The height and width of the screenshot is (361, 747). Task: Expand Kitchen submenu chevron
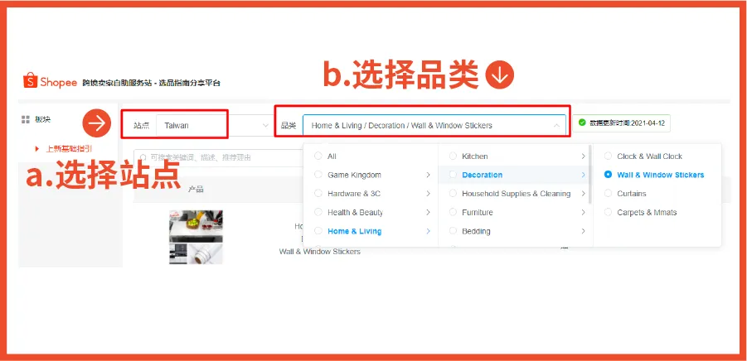coord(583,156)
